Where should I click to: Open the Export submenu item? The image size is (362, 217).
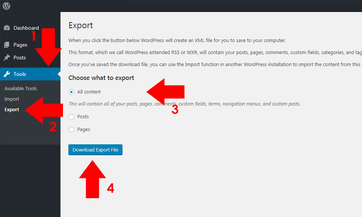[11, 109]
